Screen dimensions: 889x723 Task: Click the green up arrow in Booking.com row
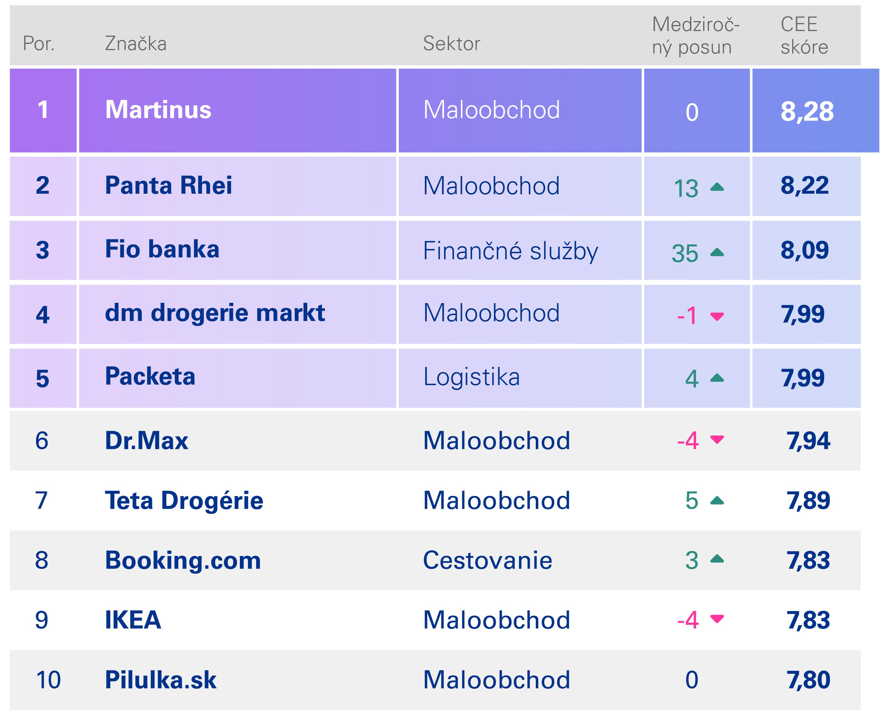click(717, 559)
